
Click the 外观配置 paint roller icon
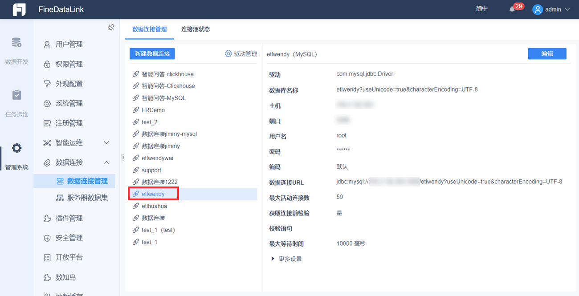coord(47,84)
